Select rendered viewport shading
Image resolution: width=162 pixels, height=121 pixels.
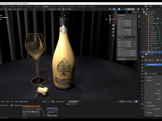[133, 9]
